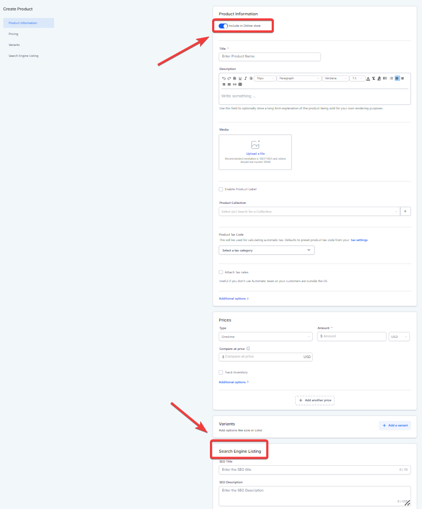Screen dimensions: 422x509
Task: Open the tax settings link
Action: pyautogui.click(x=359, y=240)
